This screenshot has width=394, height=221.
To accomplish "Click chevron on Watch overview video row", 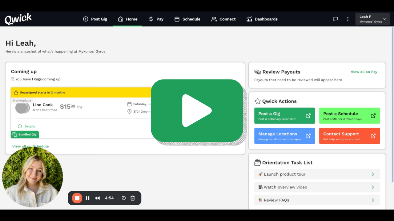I will pos(373,187).
